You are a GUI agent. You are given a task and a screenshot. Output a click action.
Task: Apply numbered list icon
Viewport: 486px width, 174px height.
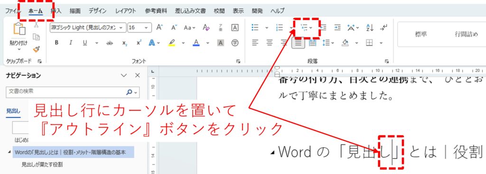point(280,28)
